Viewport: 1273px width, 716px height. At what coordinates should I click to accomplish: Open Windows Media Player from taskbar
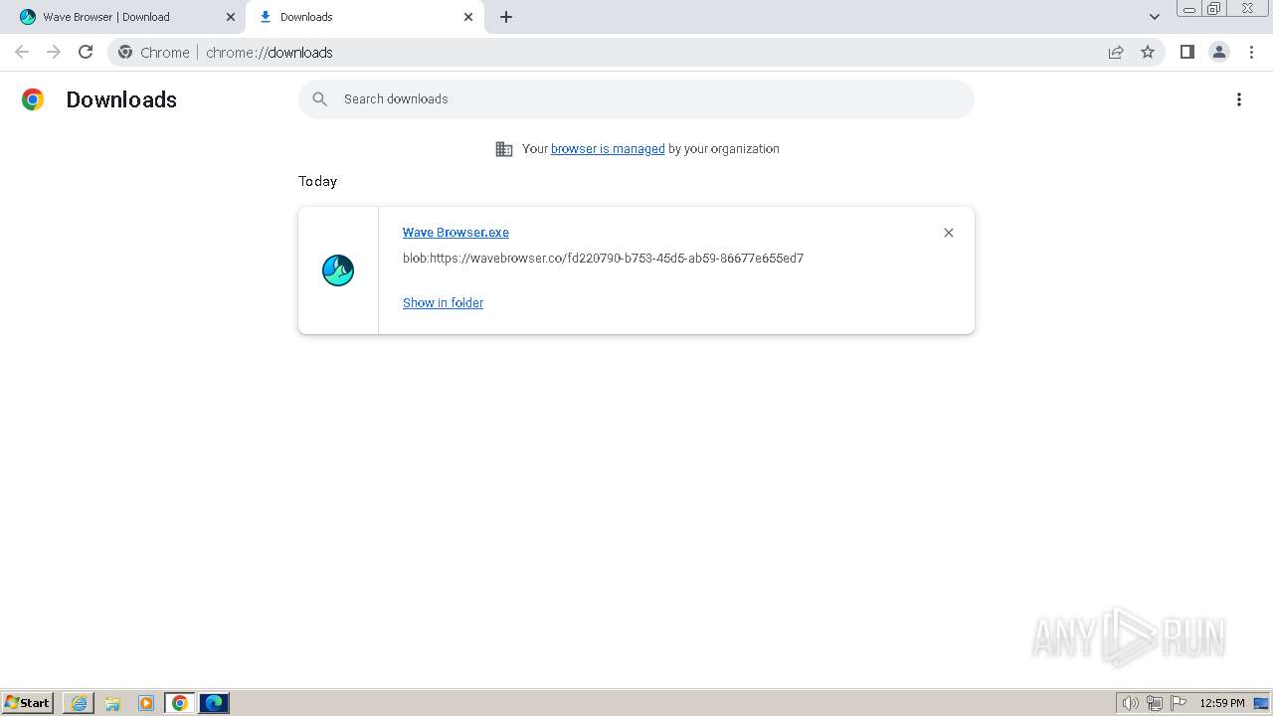(x=146, y=703)
